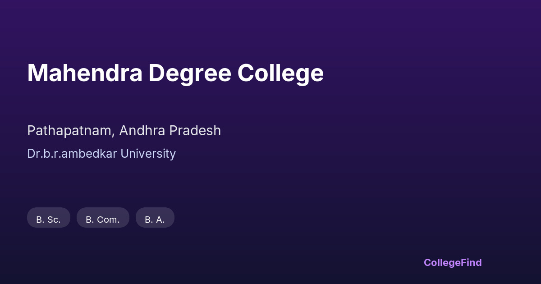Image resolution: width=541 pixels, height=284 pixels.
Task: Open the CollegeFind brand link
Action: pos(453,262)
